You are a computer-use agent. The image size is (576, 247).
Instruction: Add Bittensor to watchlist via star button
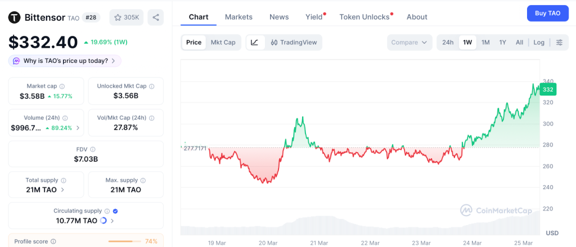click(x=126, y=17)
